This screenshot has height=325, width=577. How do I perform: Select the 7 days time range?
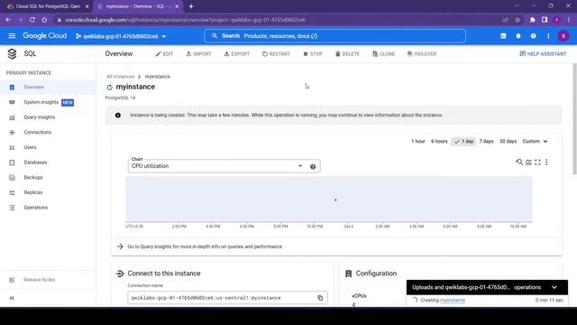point(486,142)
